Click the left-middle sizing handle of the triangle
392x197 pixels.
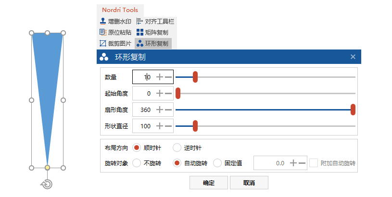[x=31, y=100]
